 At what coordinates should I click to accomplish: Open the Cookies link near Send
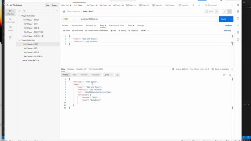(228, 25)
